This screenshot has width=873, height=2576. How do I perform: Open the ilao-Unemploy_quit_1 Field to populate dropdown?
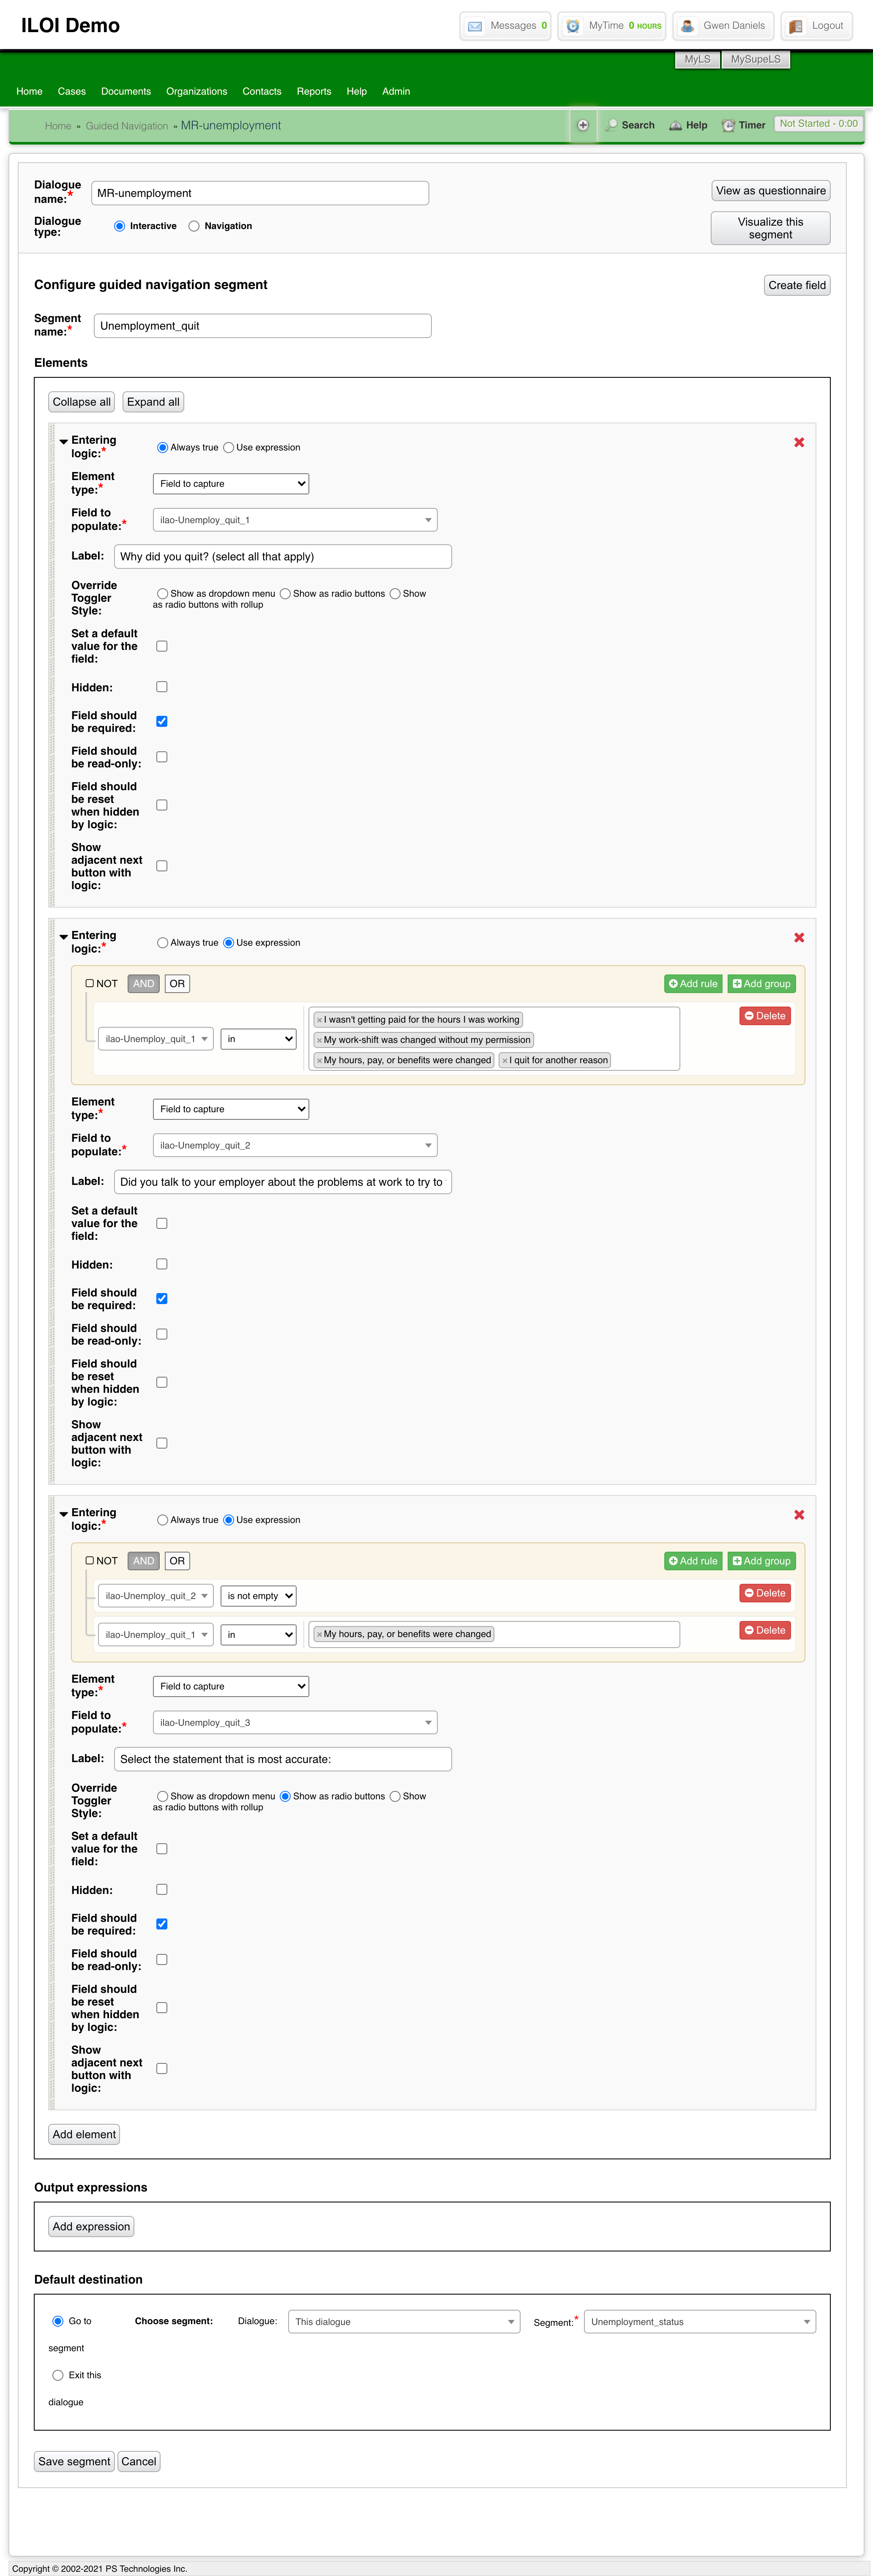click(x=295, y=520)
